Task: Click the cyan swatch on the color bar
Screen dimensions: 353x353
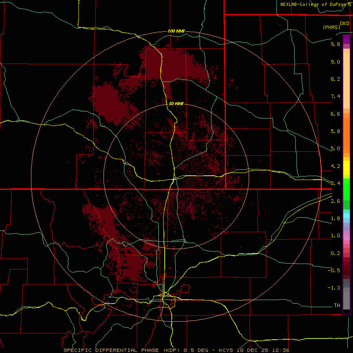Action: pos(346,216)
